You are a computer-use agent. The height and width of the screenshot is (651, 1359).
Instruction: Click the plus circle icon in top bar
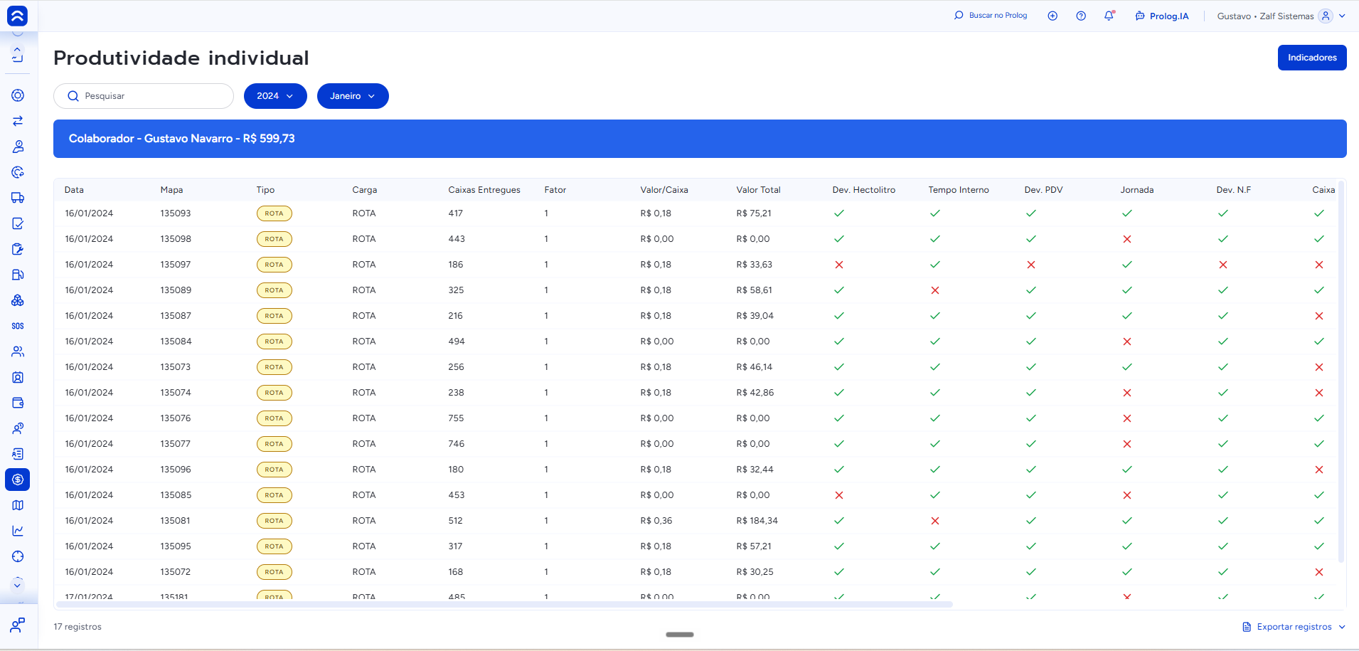[1052, 16]
